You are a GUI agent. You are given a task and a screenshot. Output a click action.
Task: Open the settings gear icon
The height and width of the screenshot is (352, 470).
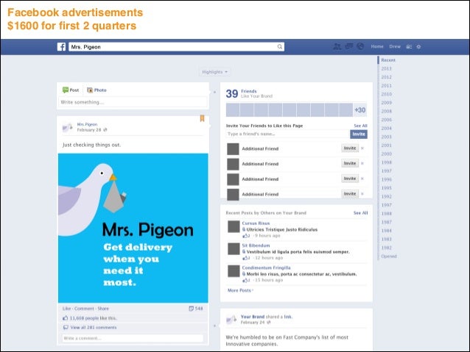[x=418, y=46]
